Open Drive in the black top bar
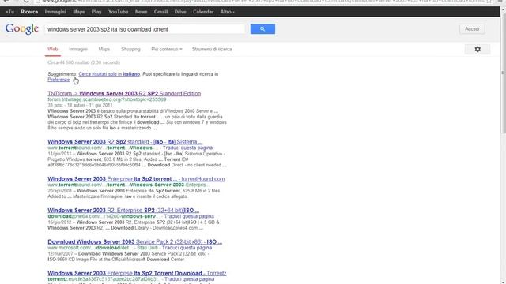Image resolution: width=506 pixels, height=284 pixels. (x=180, y=12)
